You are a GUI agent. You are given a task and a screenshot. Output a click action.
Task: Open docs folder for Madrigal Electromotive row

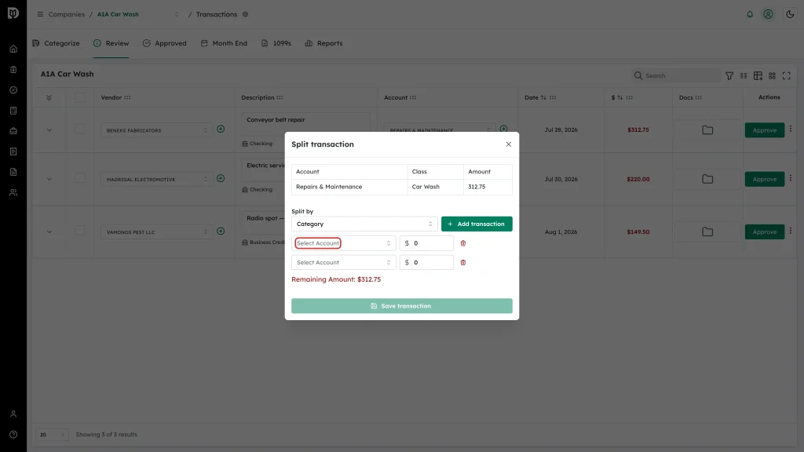coord(707,180)
